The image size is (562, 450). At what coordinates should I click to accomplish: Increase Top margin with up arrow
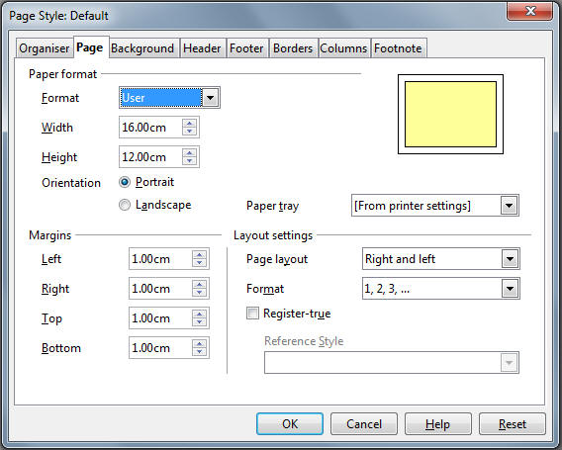click(x=199, y=315)
